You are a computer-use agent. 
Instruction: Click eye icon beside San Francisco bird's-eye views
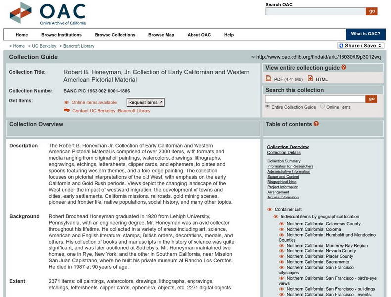(x=281, y=278)
